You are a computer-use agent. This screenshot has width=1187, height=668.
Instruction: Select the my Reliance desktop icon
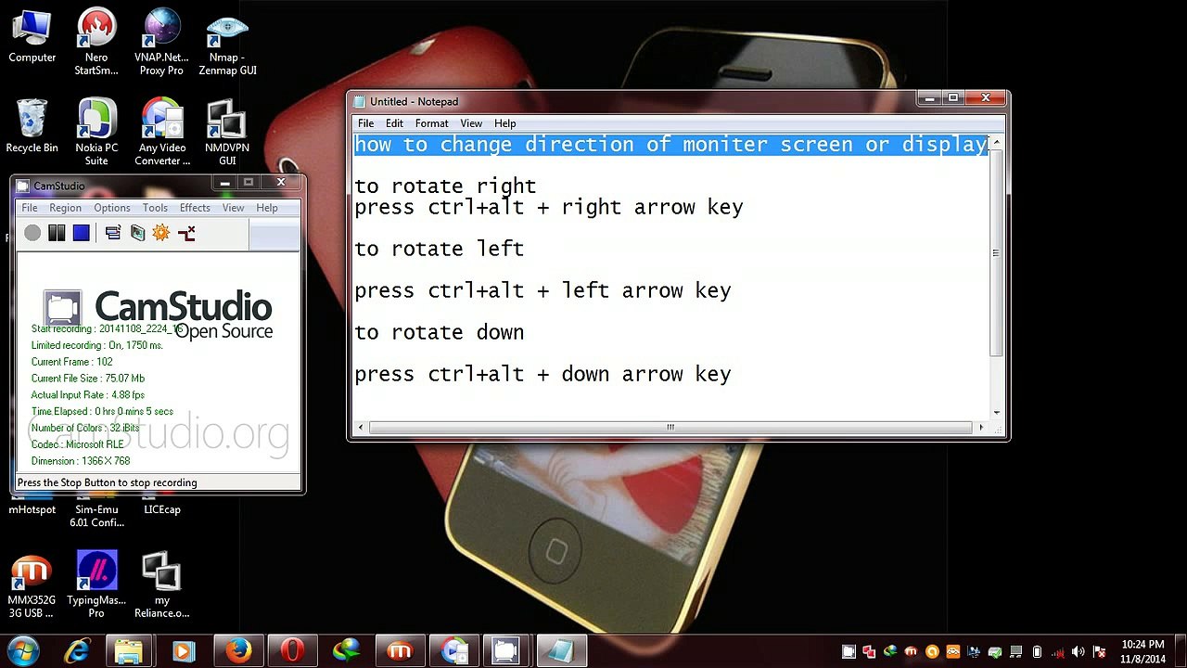click(162, 584)
